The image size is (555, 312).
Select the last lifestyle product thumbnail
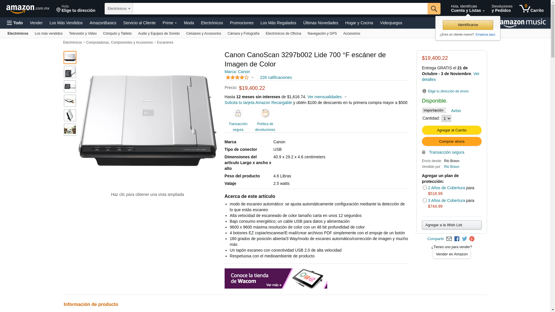(x=70, y=130)
